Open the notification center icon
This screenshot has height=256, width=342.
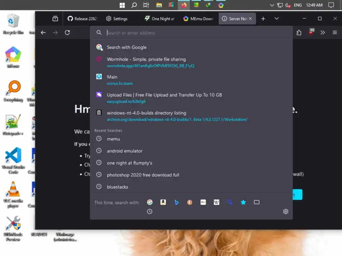(331, 5)
